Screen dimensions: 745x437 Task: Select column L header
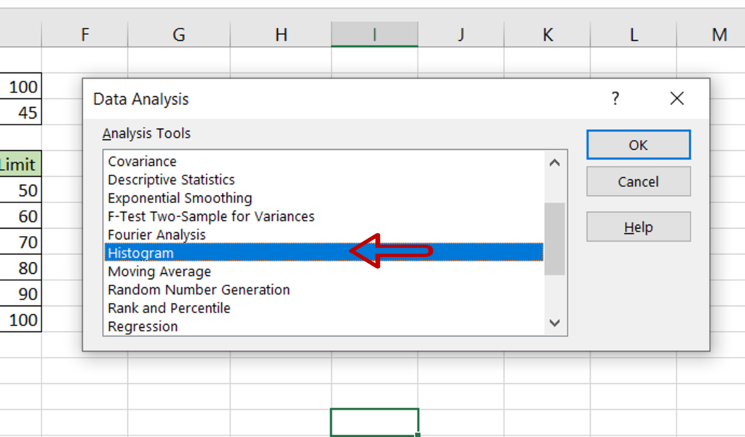[x=634, y=34]
